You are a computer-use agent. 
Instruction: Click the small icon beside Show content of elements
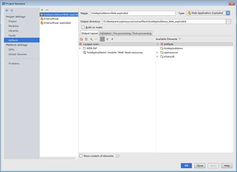117,156
